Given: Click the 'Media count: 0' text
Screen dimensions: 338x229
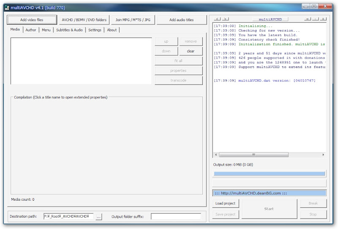Looking at the screenshot, I should (23, 199).
